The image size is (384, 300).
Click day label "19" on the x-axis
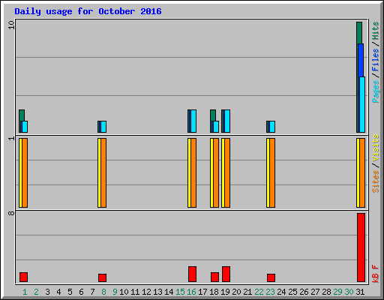(225, 292)
